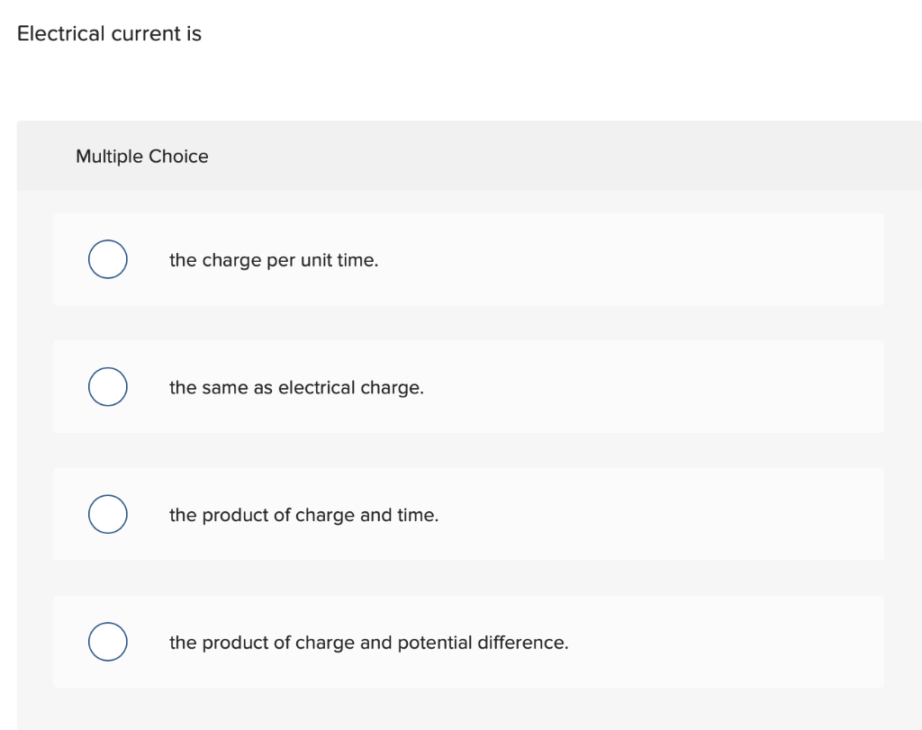
Task: Click the answer text 'the same as electrical charge'
Action: [297, 387]
